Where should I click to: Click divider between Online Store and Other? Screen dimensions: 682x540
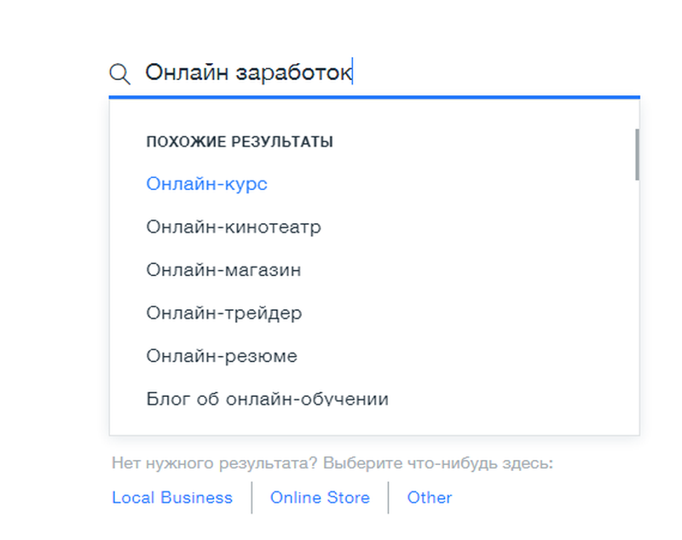[x=388, y=497]
